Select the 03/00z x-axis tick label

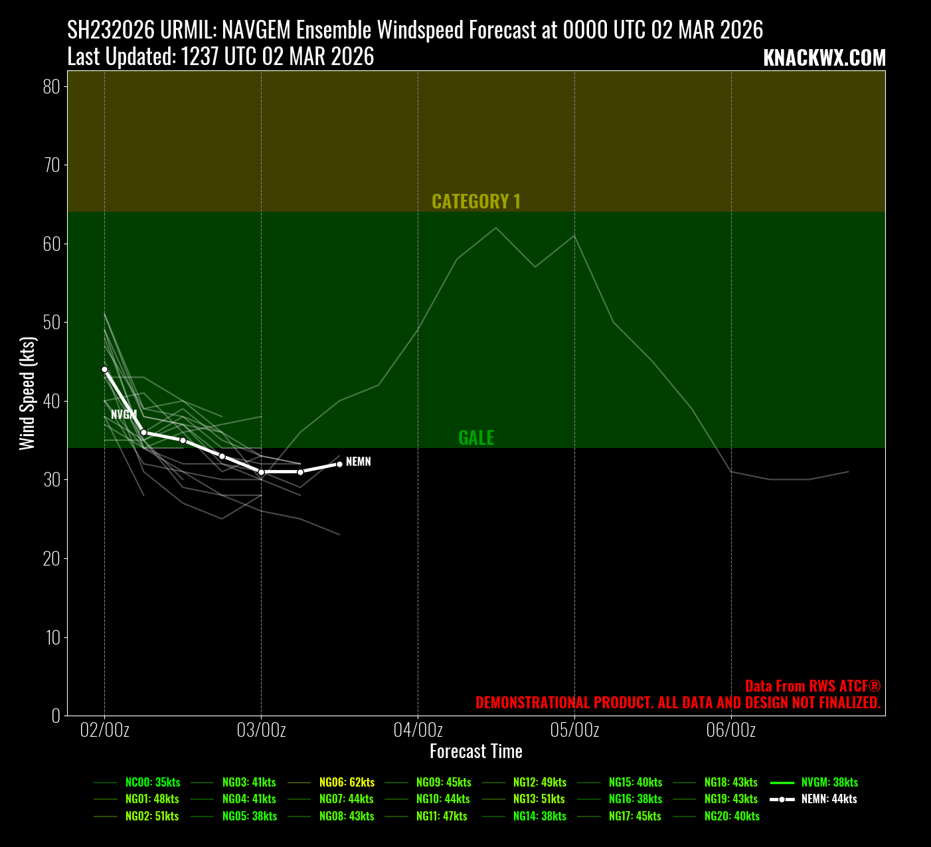261,731
